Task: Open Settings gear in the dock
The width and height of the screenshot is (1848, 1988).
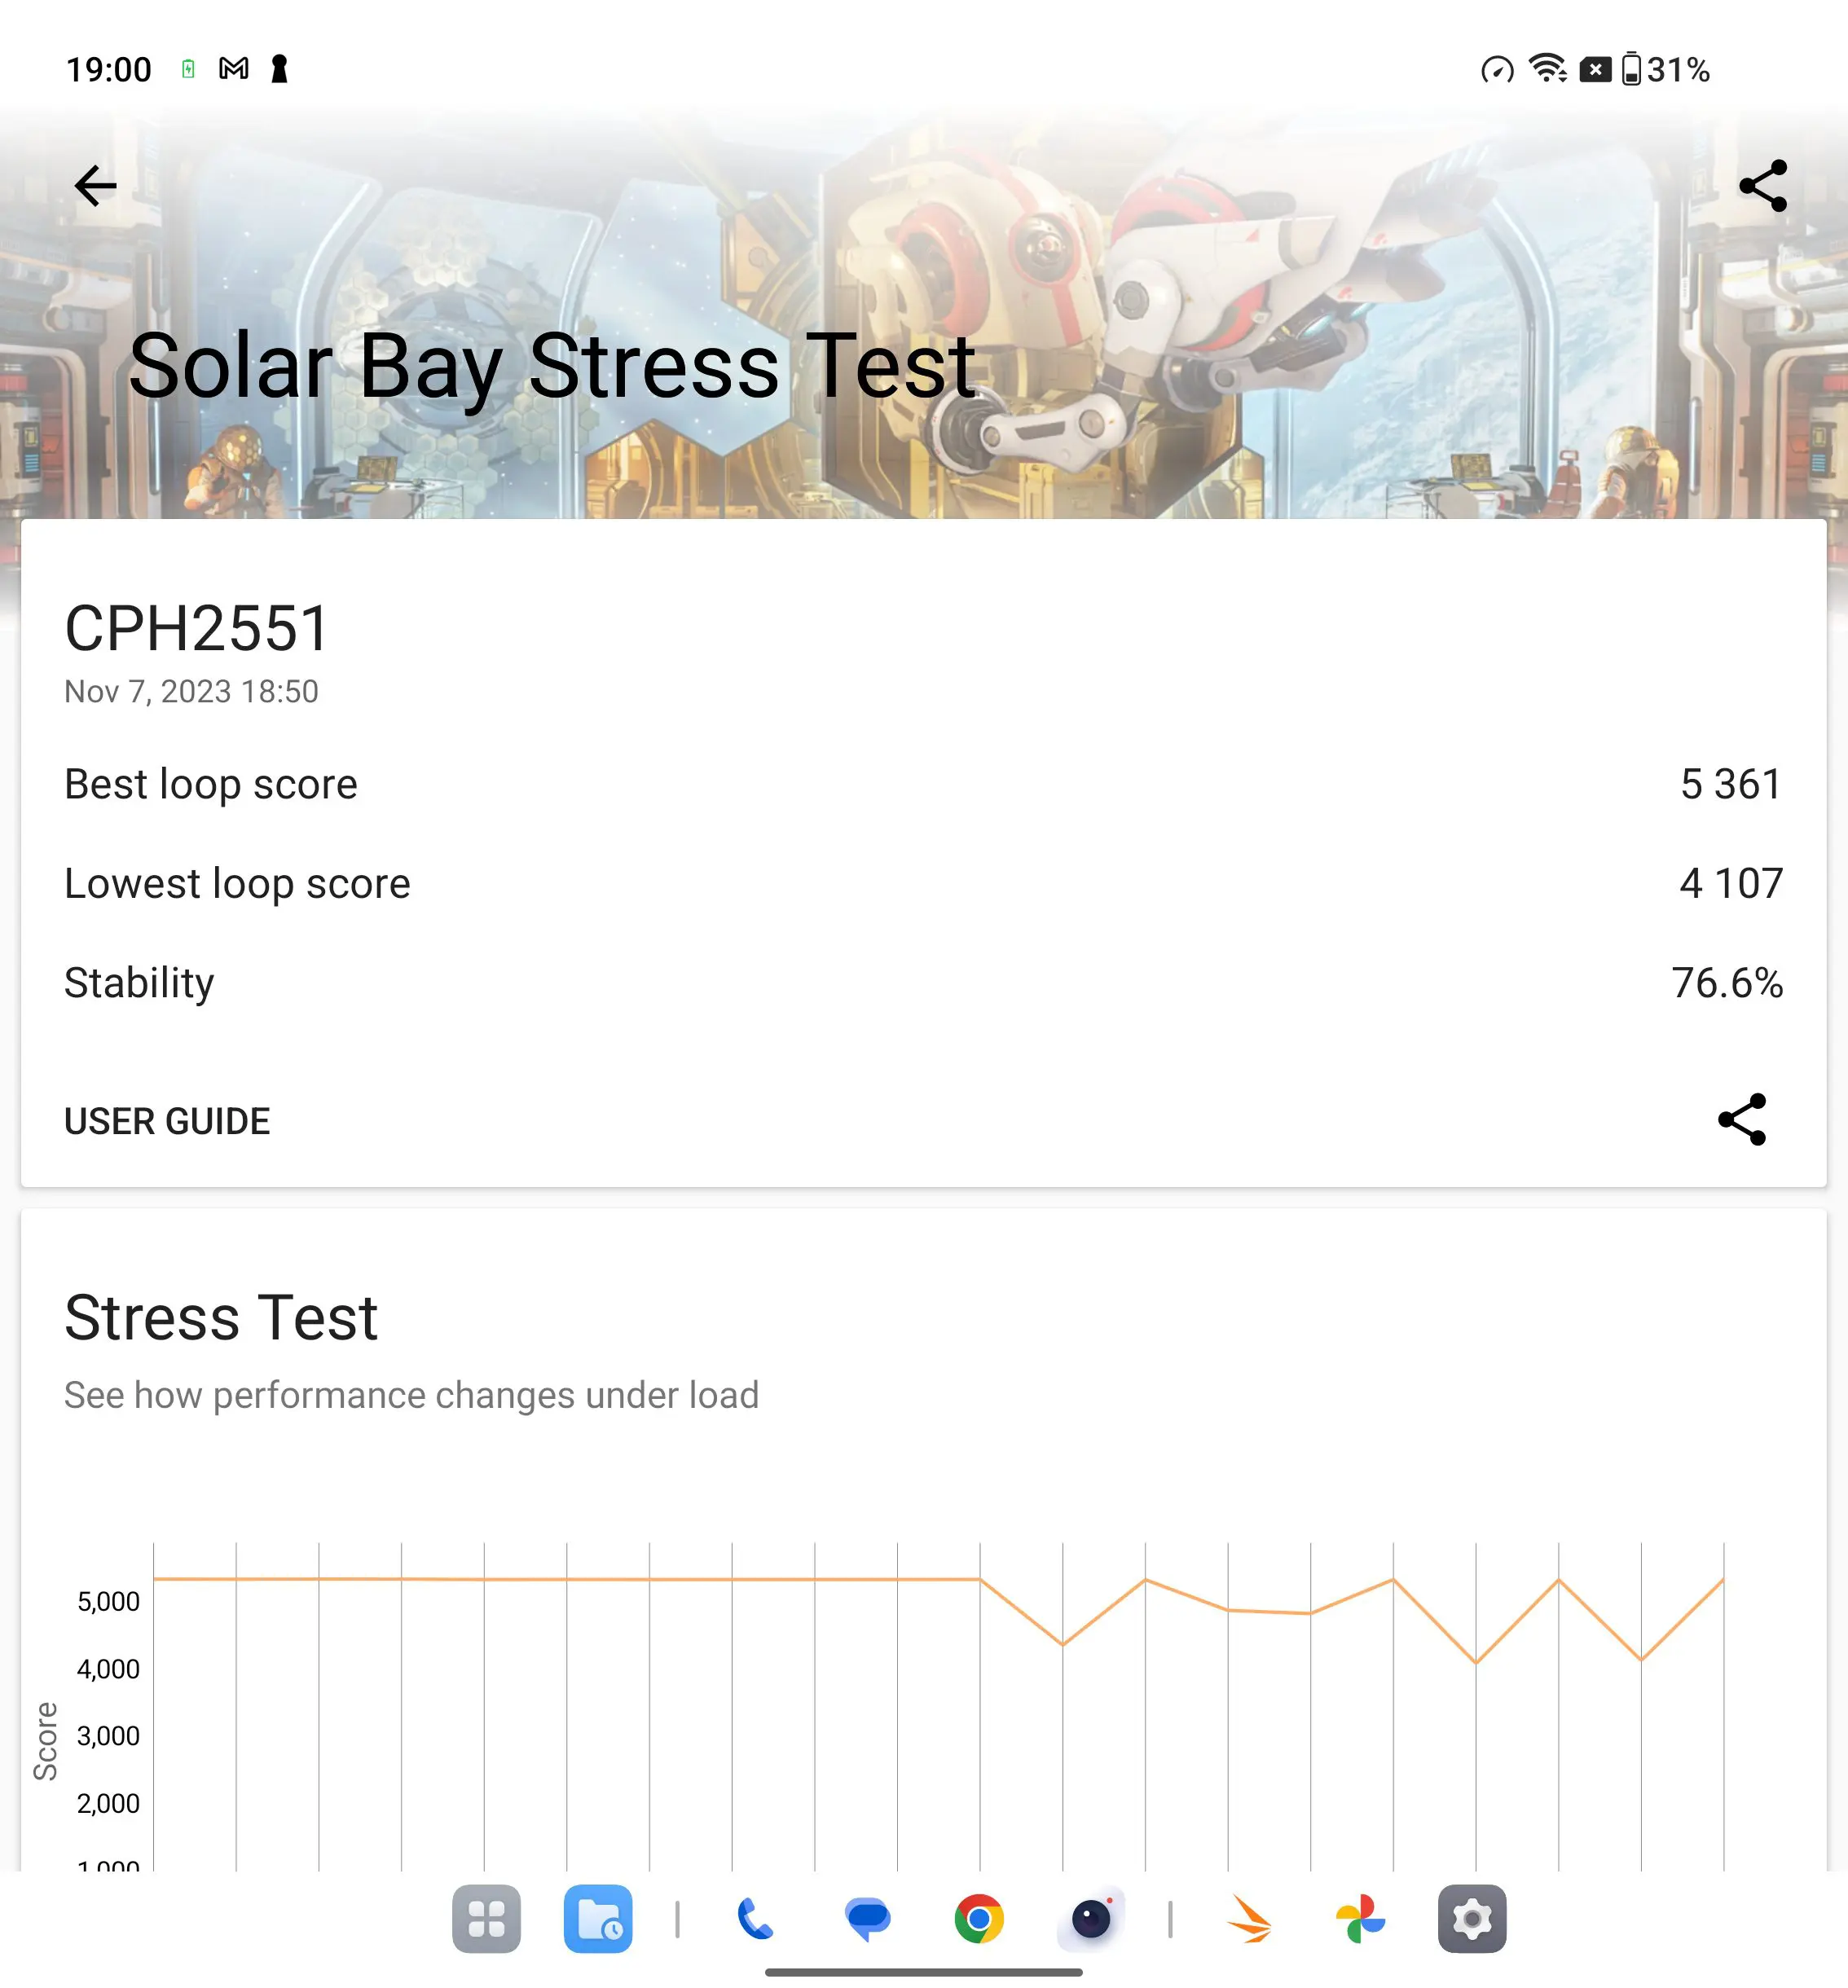Action: click(x=1472, y=1919)
